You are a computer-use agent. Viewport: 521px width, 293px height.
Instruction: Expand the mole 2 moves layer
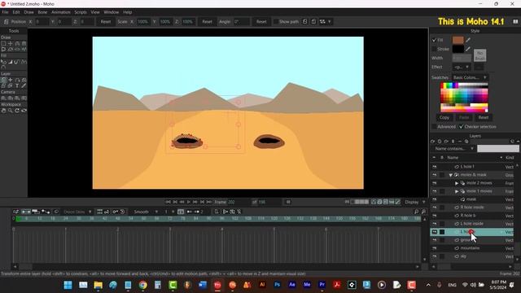click(457, 183)
